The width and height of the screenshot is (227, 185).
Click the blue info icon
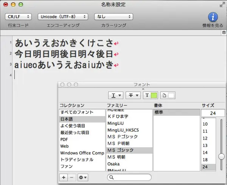click(x=213, y=17)
